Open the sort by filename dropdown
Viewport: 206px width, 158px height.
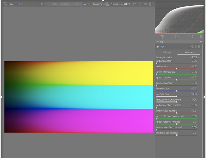coord(99,4)
